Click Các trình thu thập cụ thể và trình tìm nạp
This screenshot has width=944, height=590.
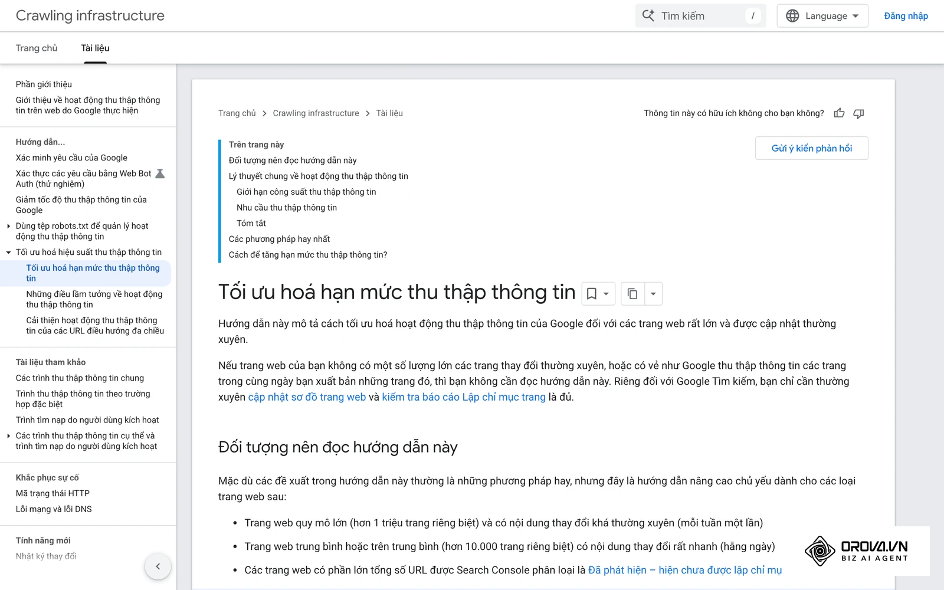click(86, 441)
